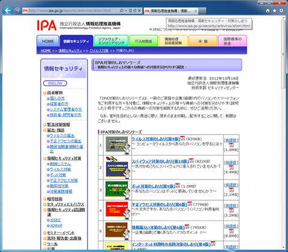Open 緊急対策情報 sidebar link
The width and height of the screenshot is (288, 252).
coord(59,125)
